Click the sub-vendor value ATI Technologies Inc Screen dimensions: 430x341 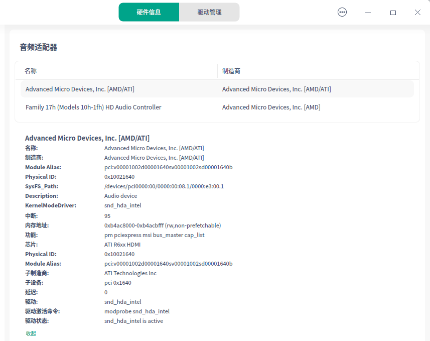pos(130,273)
